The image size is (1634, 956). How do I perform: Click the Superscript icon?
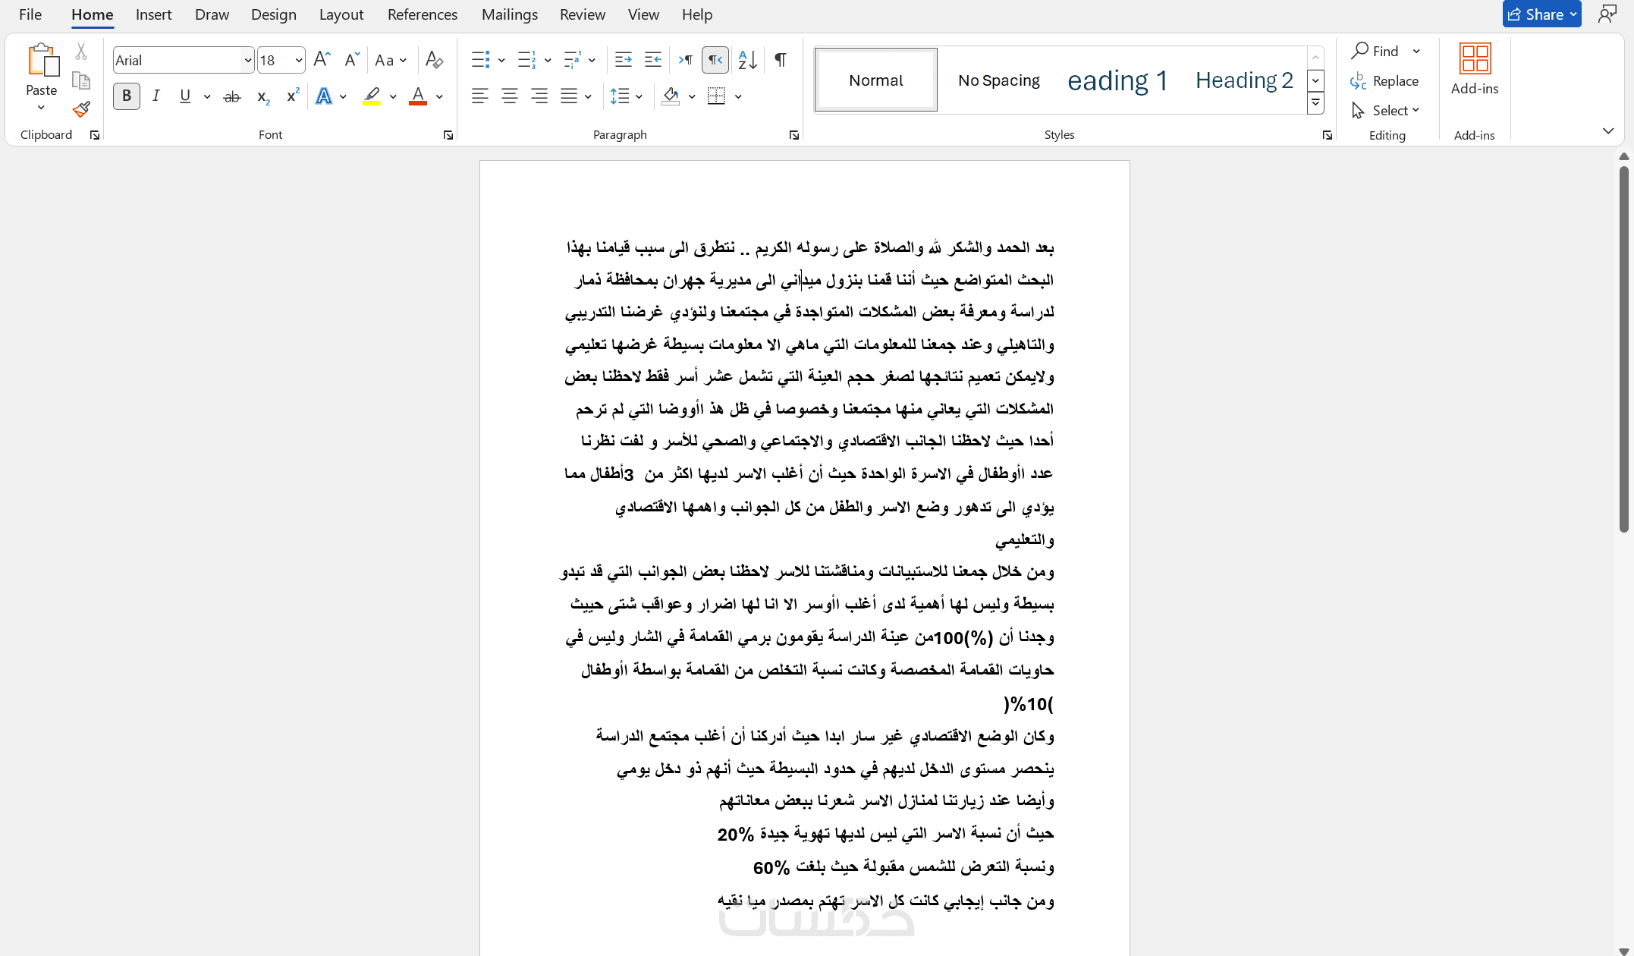click(292, 96)
